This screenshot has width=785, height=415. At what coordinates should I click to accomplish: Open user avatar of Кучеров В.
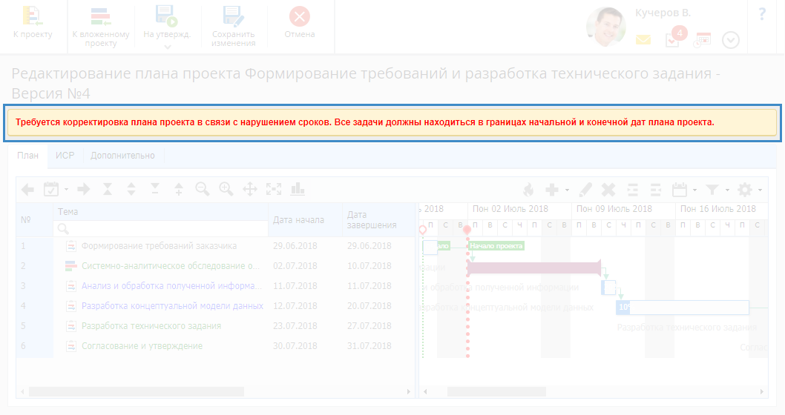[x=606, y=27]
